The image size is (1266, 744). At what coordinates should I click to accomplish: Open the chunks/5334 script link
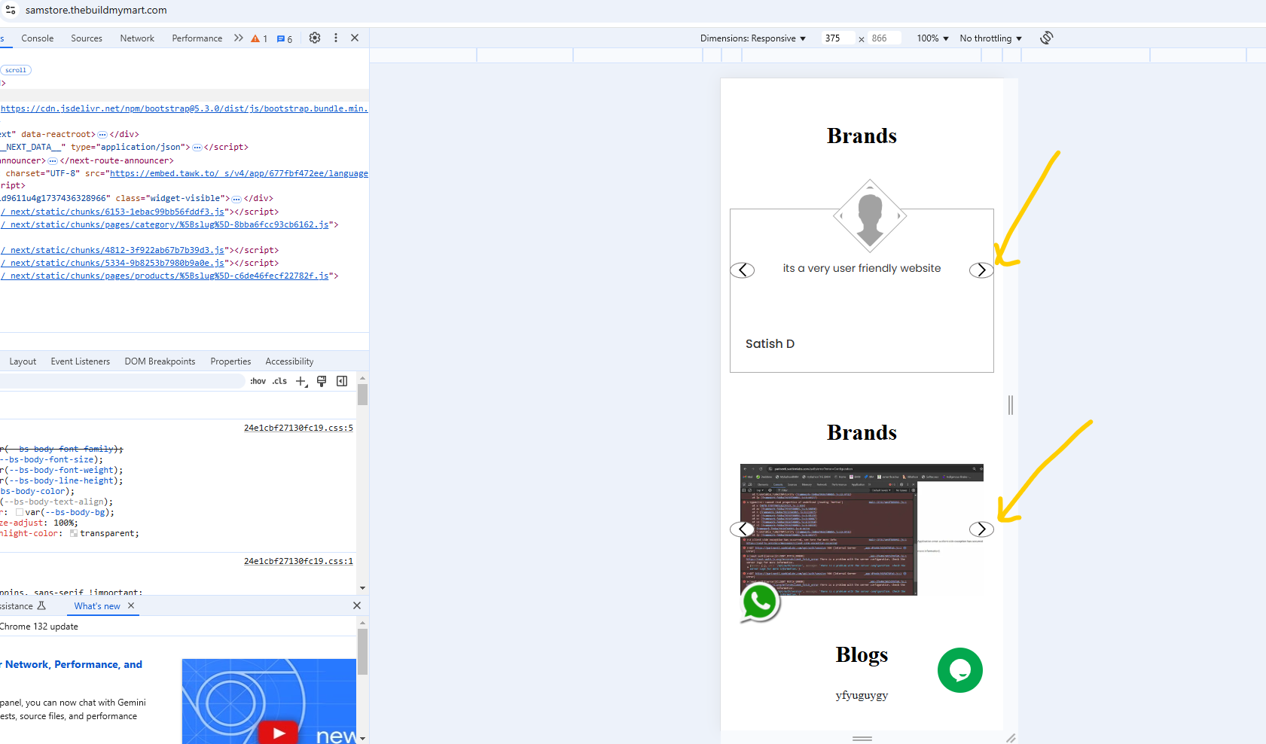(113, 263)
